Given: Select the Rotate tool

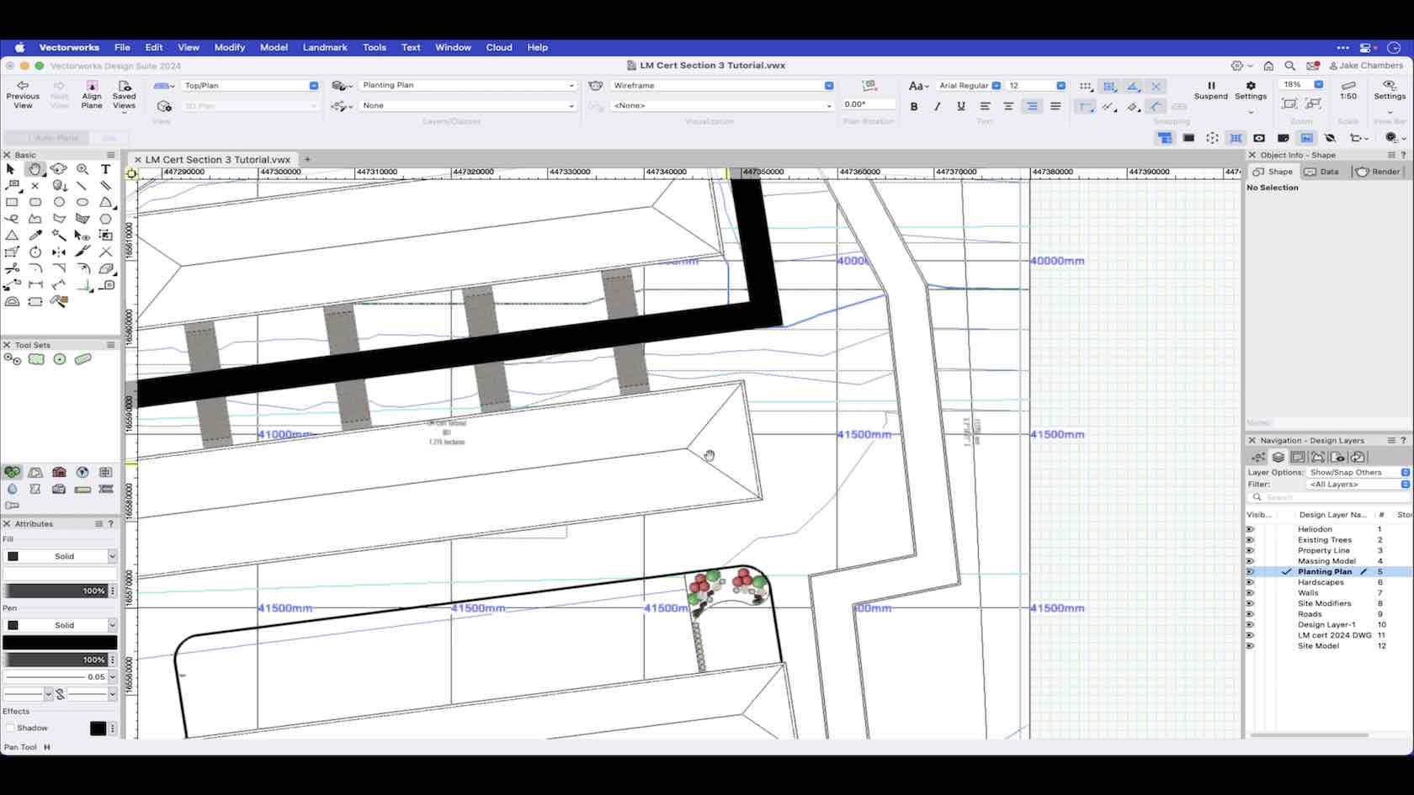Looking at the screenshot, I should 35,252.
